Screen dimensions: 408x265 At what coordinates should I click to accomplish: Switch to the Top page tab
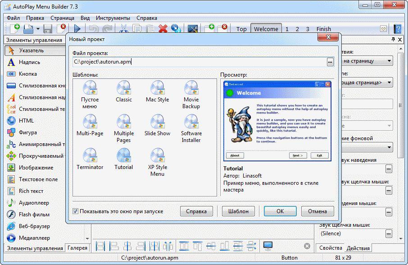pyautogui.click(x=241, y=29)
